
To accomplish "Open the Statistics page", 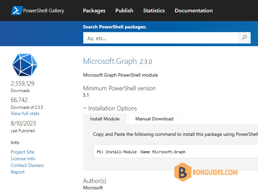I will point(154,11).
